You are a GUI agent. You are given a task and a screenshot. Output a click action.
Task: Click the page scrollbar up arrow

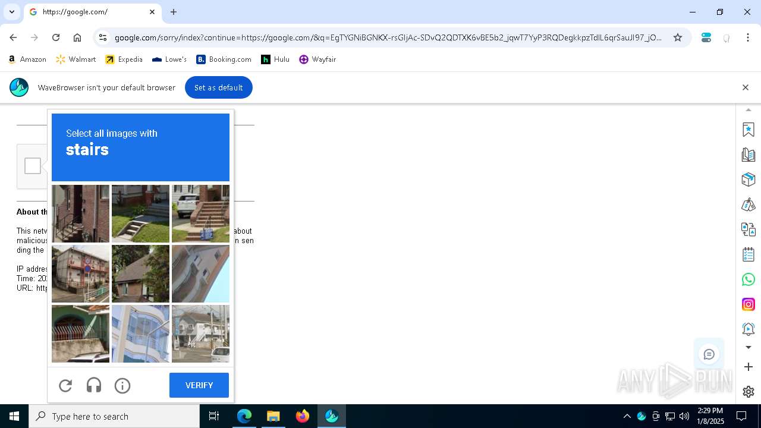(749, 110)
